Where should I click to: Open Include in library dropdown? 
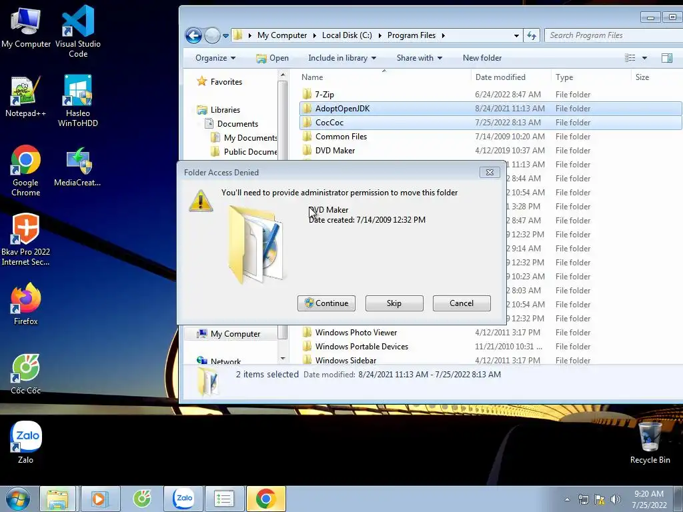(342, 58)
